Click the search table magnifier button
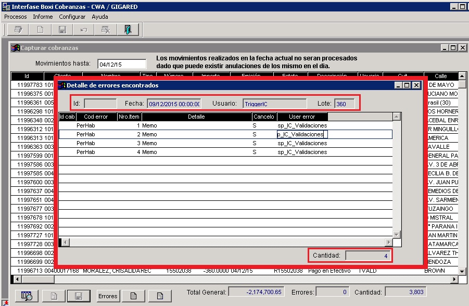Image resolution: width=469 pixels, height=306 pixels. (26, 296)
